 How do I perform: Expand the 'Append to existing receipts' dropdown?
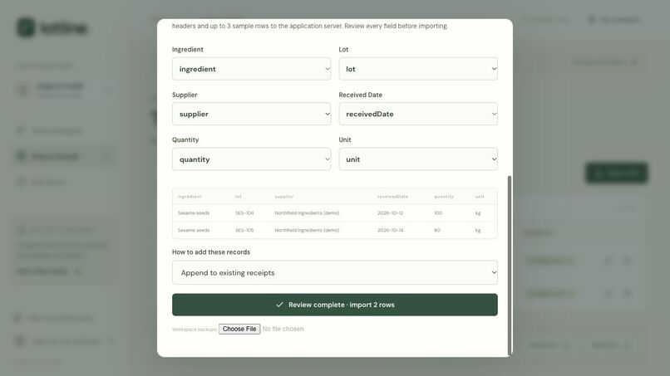pyautogui.click(x=334, y=273)
